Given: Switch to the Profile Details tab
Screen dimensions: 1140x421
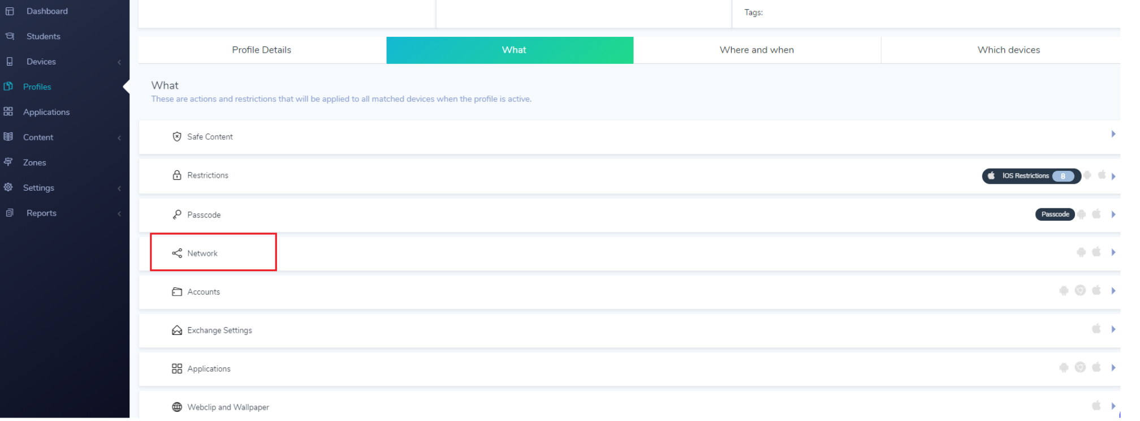Looking at the screenshot, I should point(262,50).
